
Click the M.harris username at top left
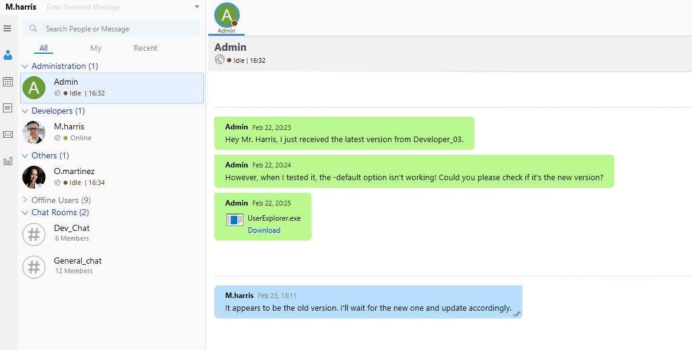(x=21, y=7)
